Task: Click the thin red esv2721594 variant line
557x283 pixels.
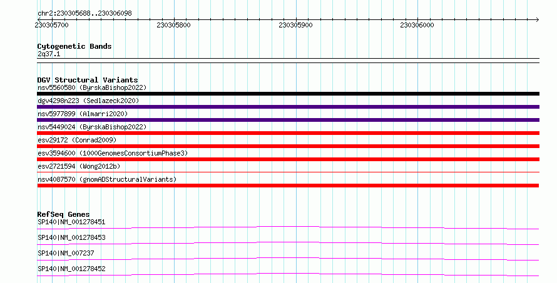Action: [288, 172]
